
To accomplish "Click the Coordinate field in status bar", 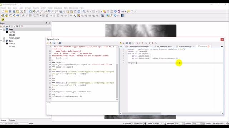I will pos(137,123).
